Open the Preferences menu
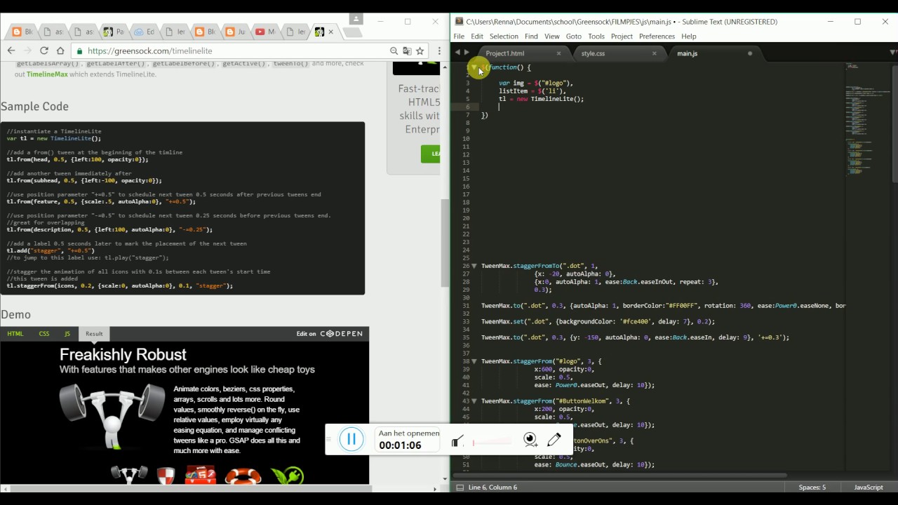Image resolution: width=898 pixels, height=505 pixels. 657,36
